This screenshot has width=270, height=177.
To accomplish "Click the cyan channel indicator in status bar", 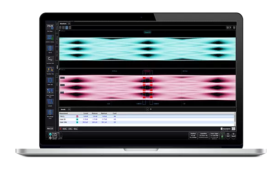I will click(50, 134).
